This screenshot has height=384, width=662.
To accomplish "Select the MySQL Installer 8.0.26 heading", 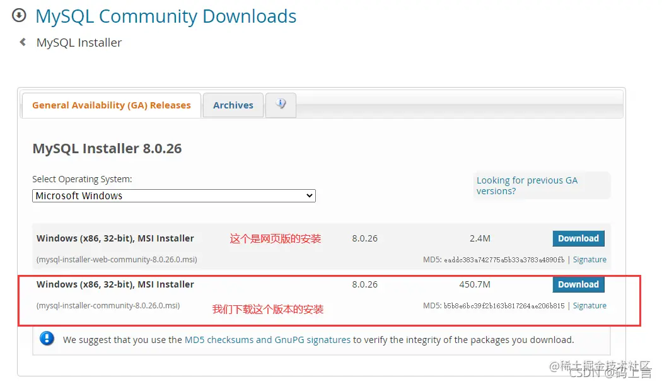I will (x=107, y=149).
